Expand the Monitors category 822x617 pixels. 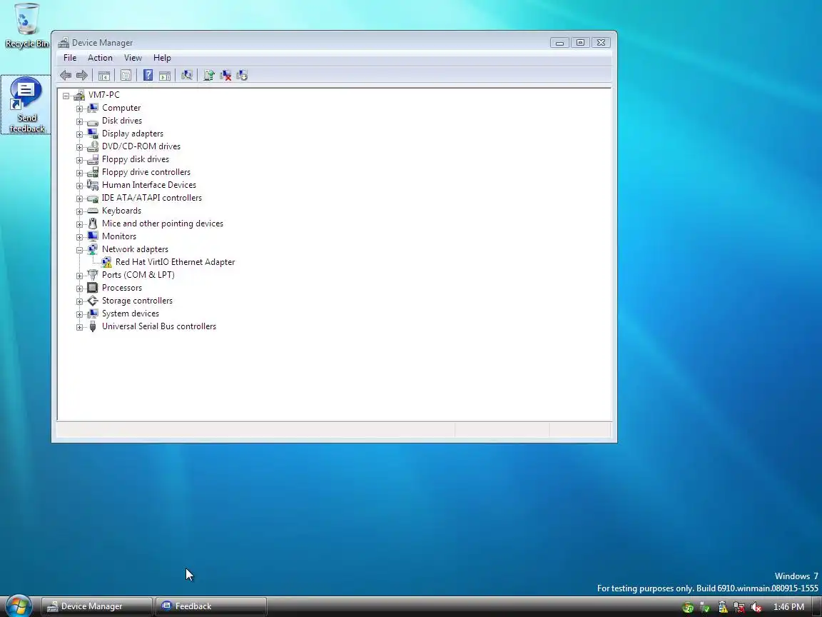point(79,237)
